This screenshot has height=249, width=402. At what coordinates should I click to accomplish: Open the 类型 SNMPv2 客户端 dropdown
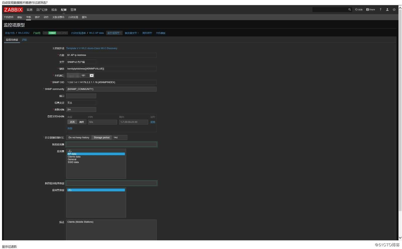click(x=81, y=62)
